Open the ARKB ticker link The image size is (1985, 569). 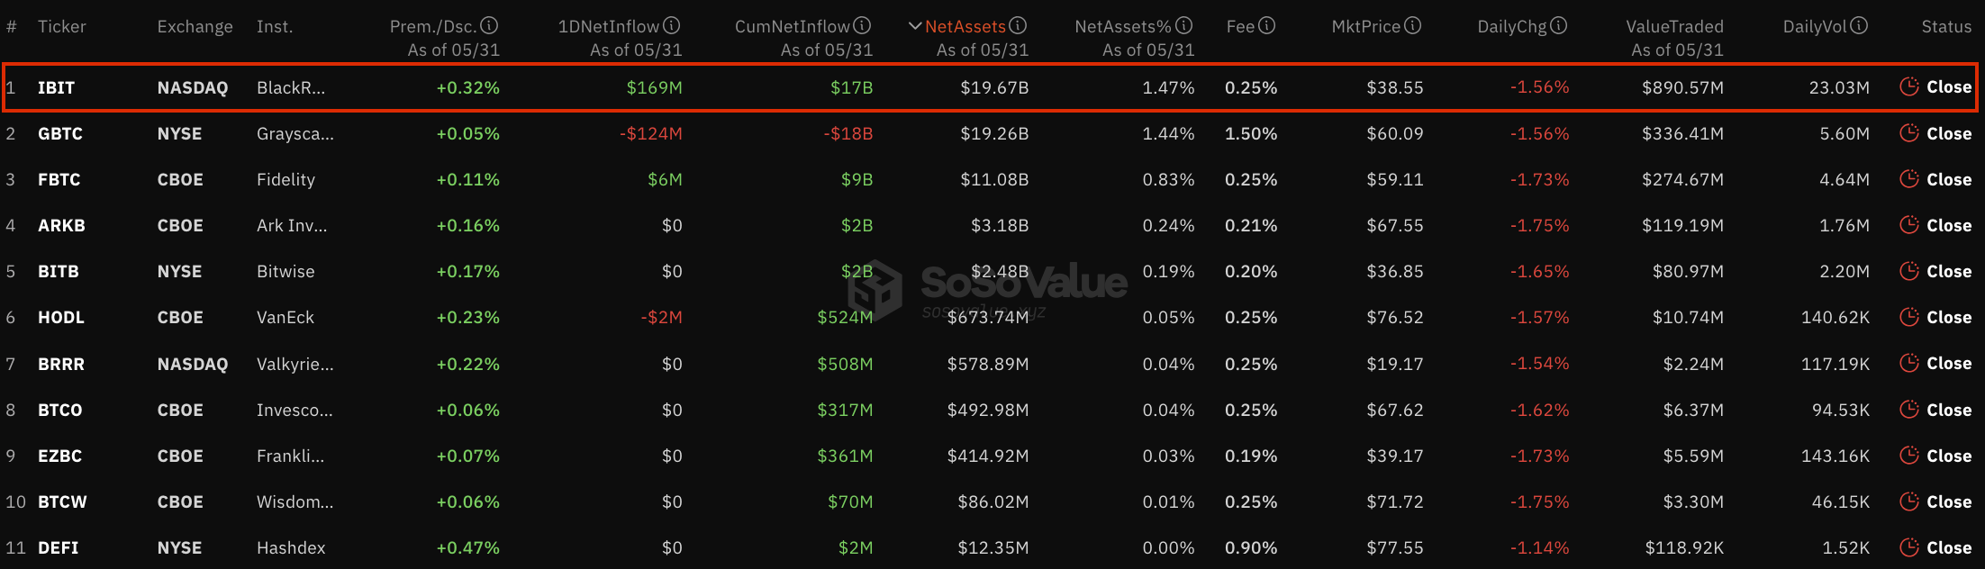(61, 225)
